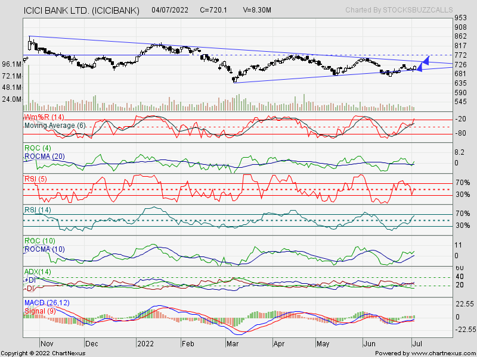Click the volume reading V=8.30M
The height and width of the screenshot is (357, 477).
click(x=257, y=10)
